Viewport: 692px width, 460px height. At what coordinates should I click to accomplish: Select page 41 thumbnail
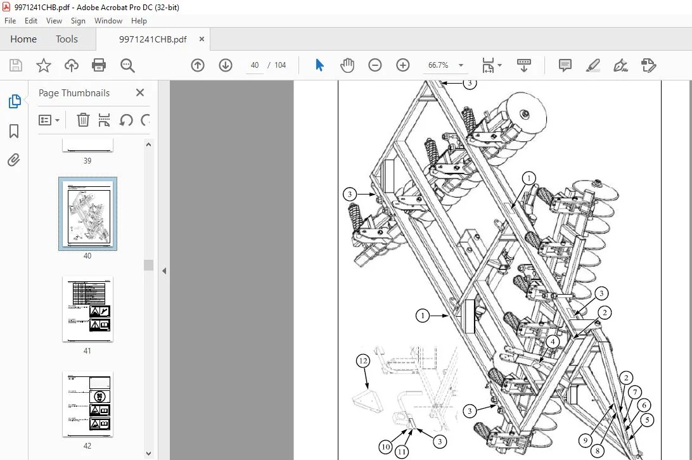88,309
